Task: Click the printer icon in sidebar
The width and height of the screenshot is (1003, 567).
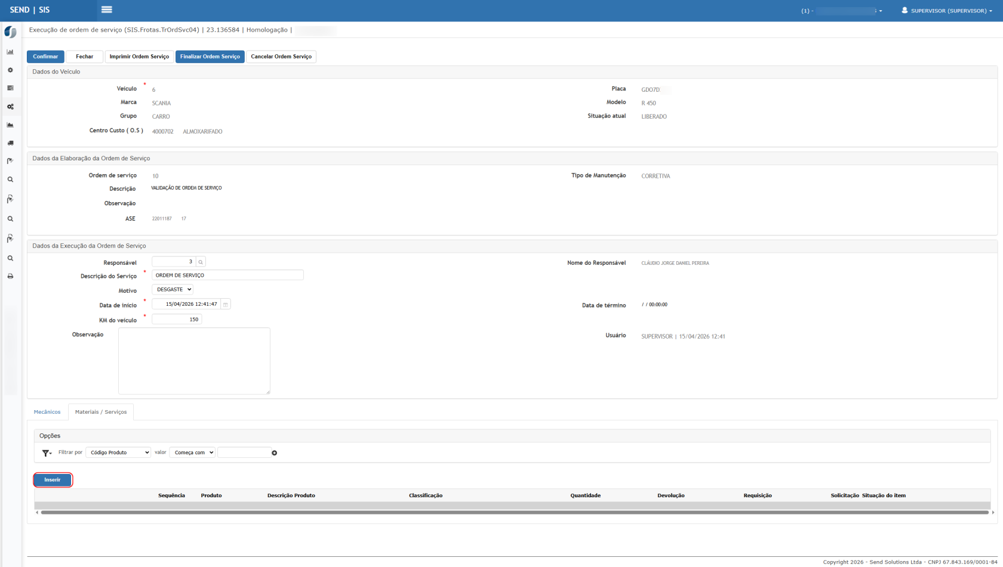Action: [10, 277]
